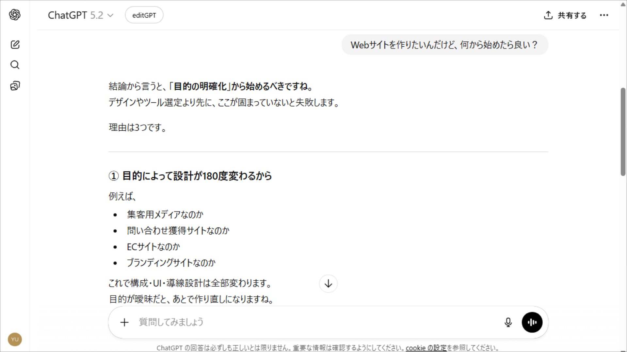Image resolution: width=627 pixels, height=352 pixels.
Task: Select the search chats icon in sidebar
Action: click(15, 65)
